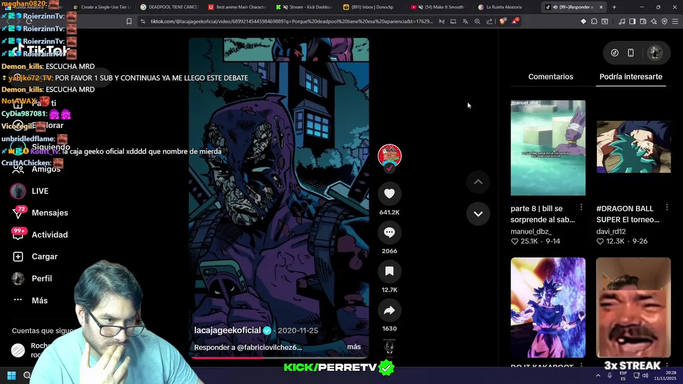This screenshot has width=683, height=384.
Task: Switch to Best anime Main Character tab
Action: pyautogui.click(x=236, y=7)
